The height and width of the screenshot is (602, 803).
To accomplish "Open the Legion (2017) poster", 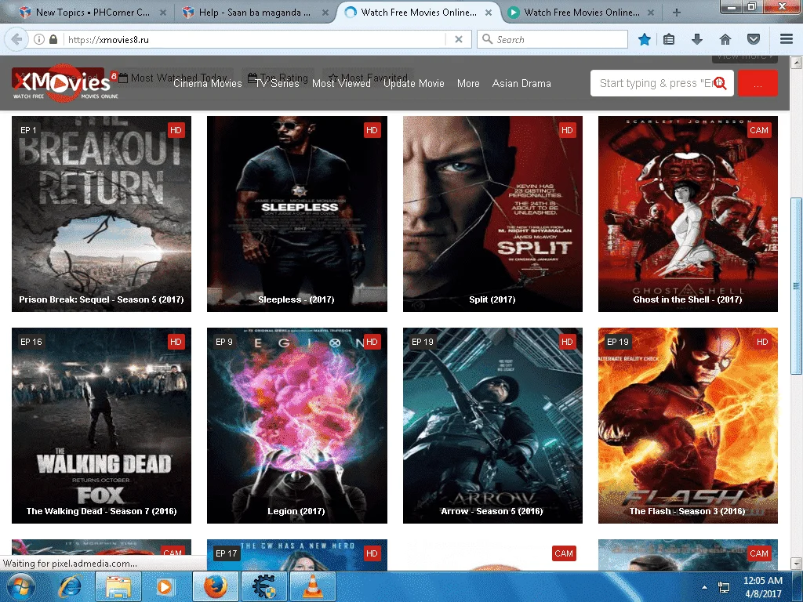I will tap(297, 426).
